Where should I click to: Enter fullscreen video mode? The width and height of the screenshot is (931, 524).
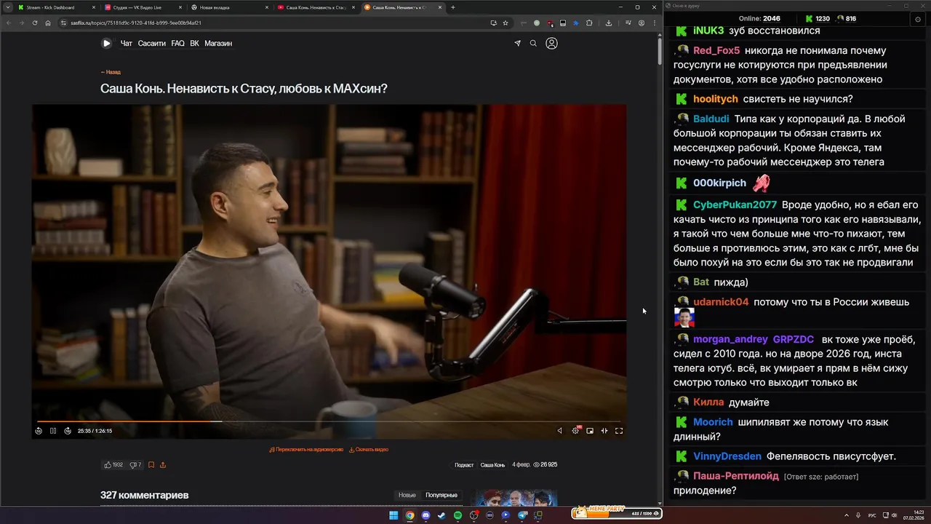[619, 431]
